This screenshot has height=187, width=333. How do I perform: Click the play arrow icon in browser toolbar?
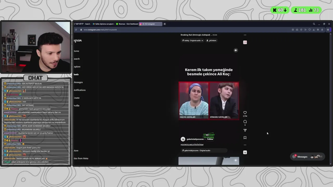pos(305,30)
